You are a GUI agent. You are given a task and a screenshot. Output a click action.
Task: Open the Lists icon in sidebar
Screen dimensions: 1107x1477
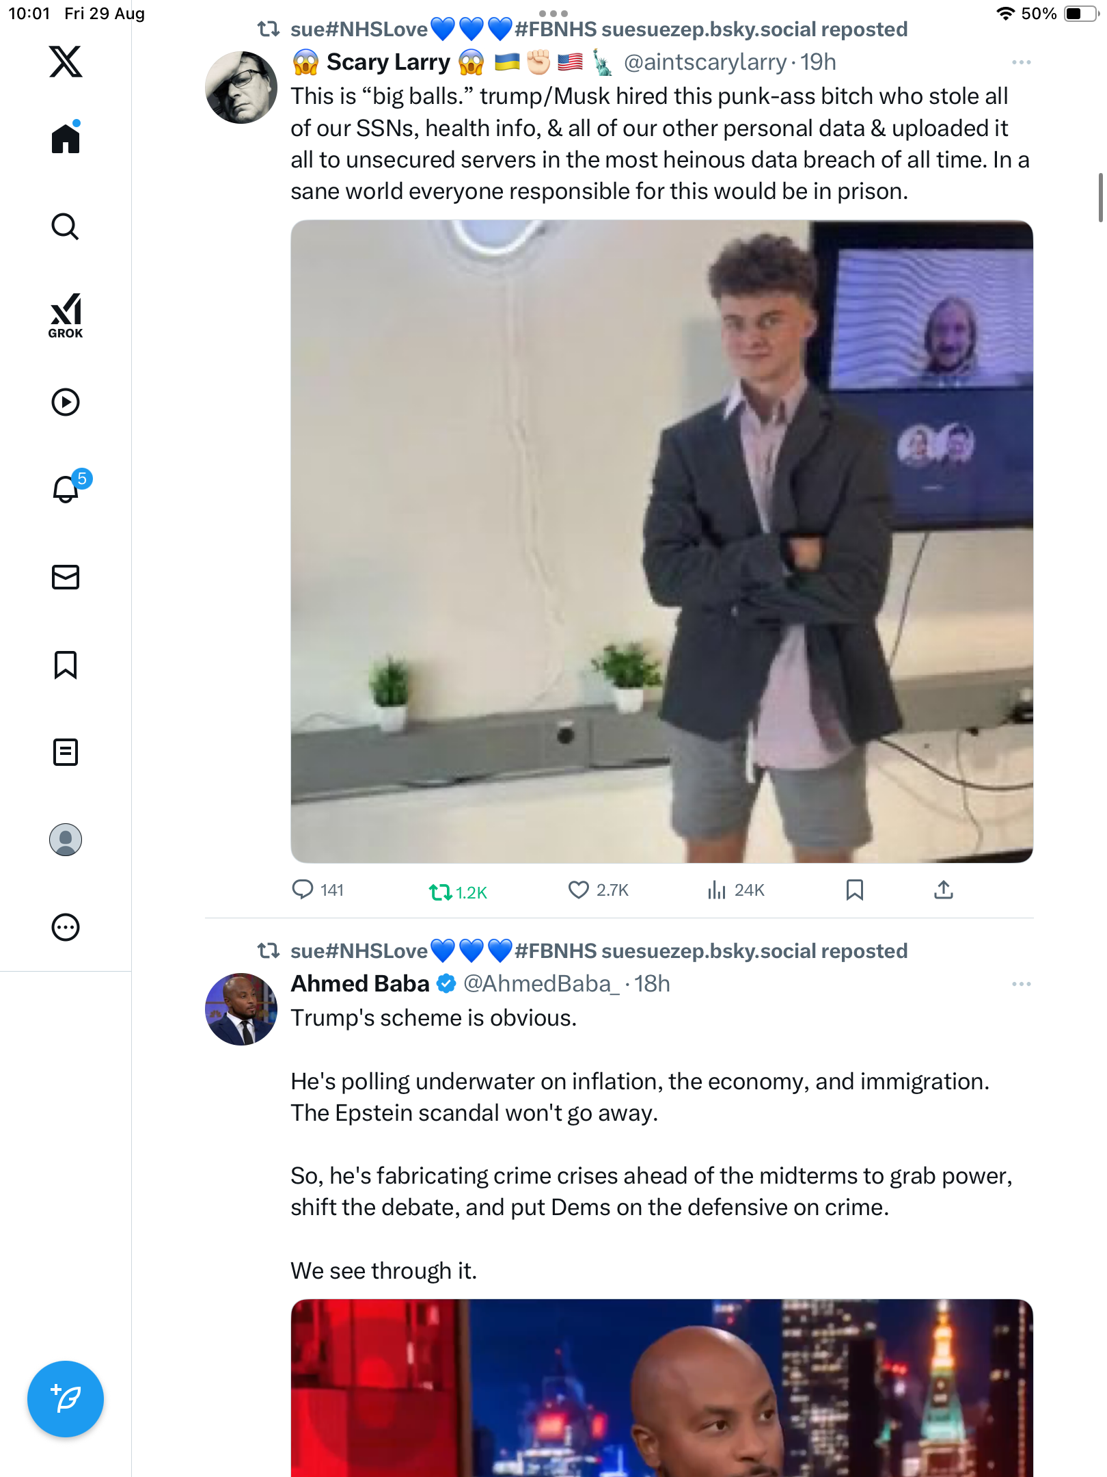click(66, 752)
